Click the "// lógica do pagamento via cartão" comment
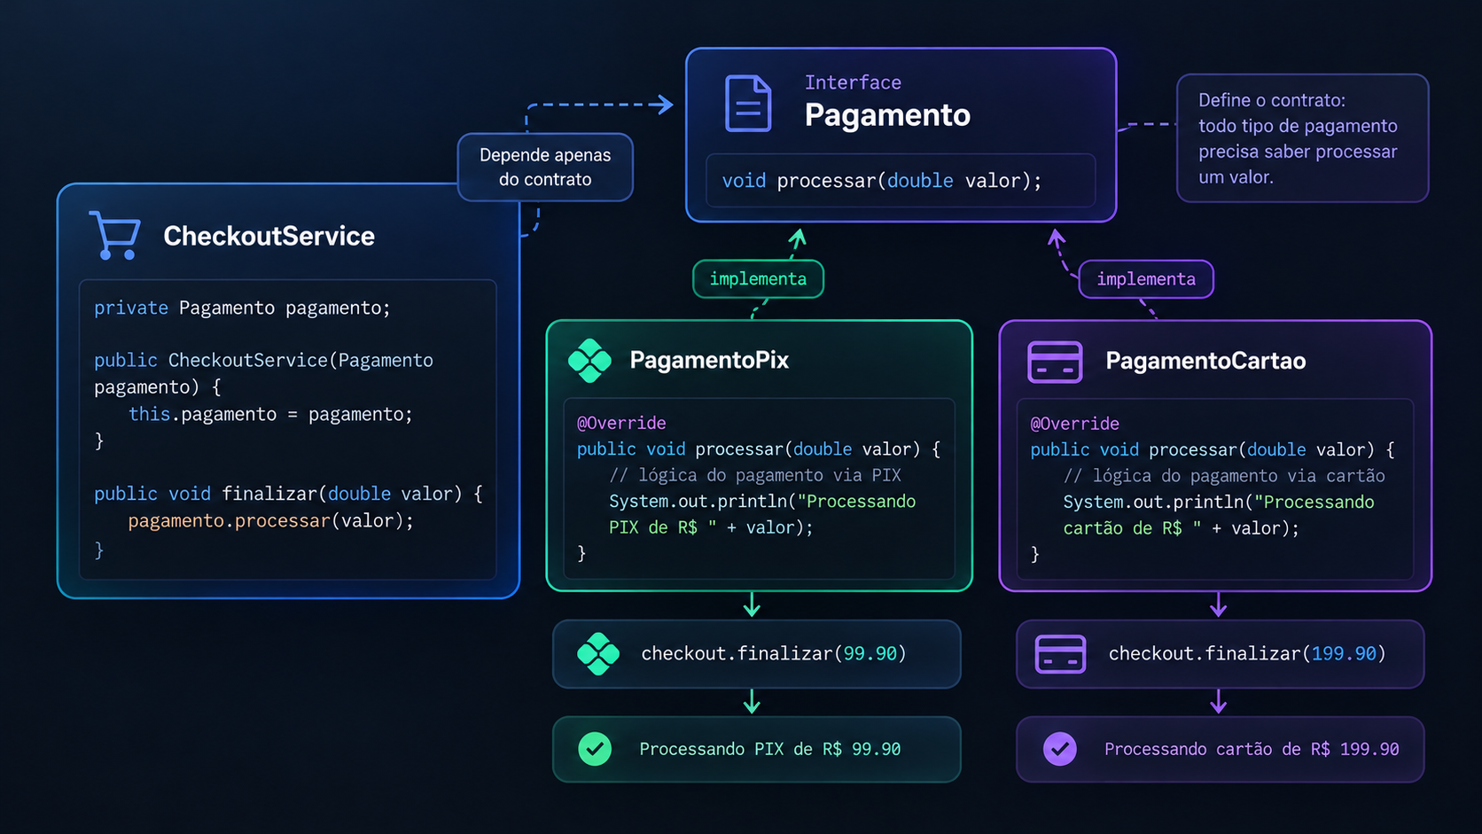Viewport: 1482px width, 834px height. click(x=1224, y=476)
